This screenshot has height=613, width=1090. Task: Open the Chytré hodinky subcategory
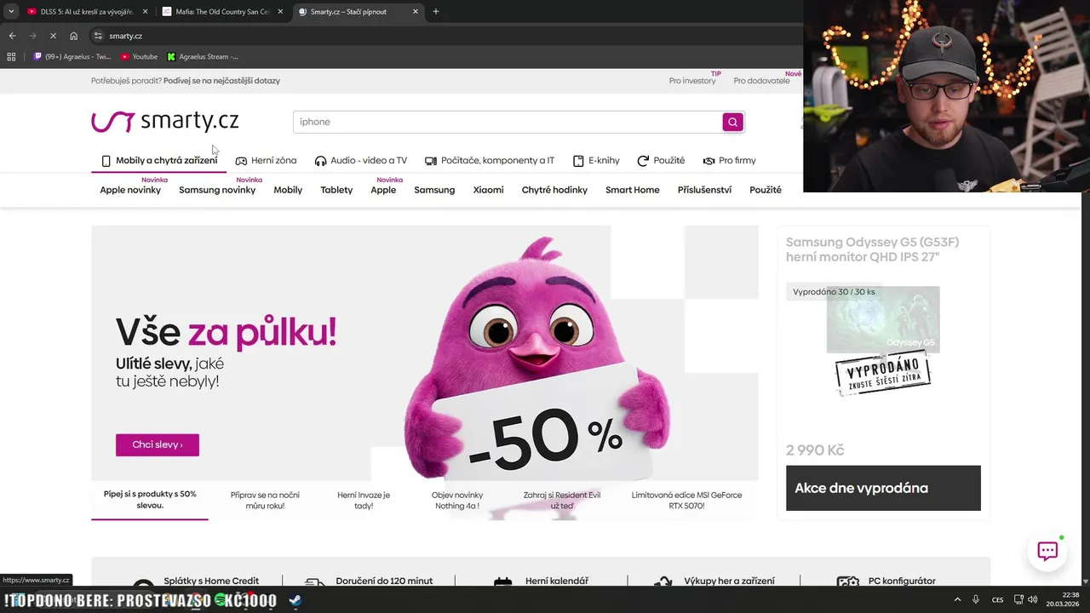point(554,190)
